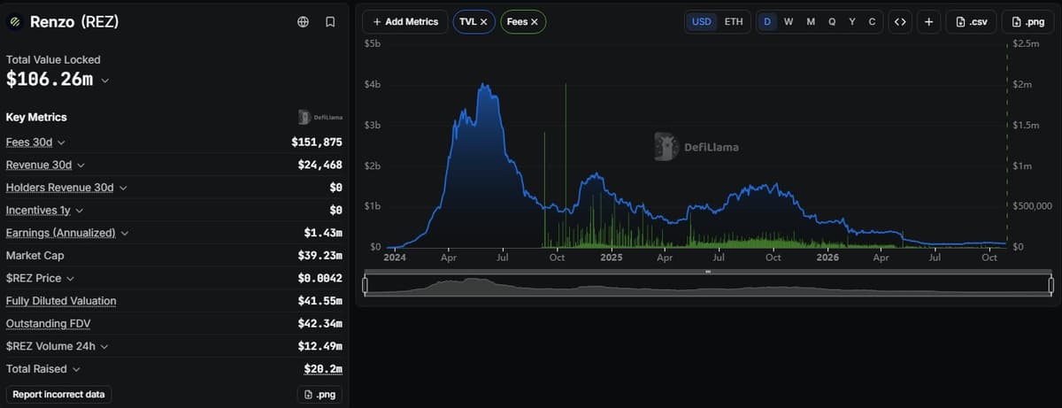
Task: Click left handle of range slider
Action: click(366, 285)
